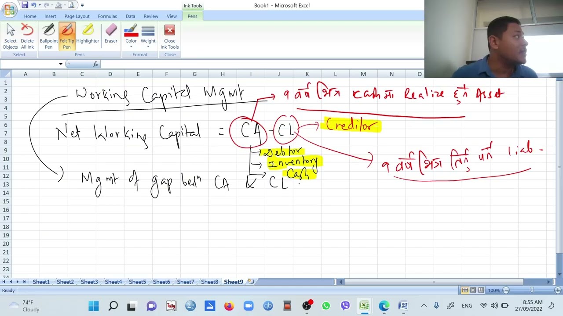Click ENG language indicator
Image resolution: width=563 pixels, height=316 pixels.
coord(467,306)
